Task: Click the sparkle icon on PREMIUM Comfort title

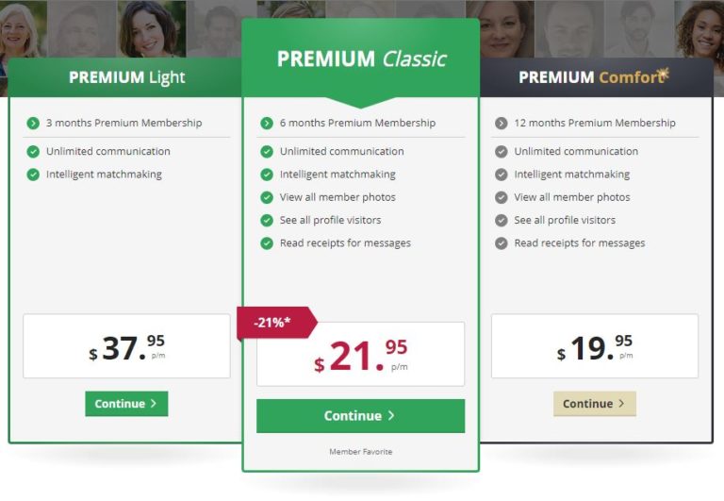Action: [663, 73]
